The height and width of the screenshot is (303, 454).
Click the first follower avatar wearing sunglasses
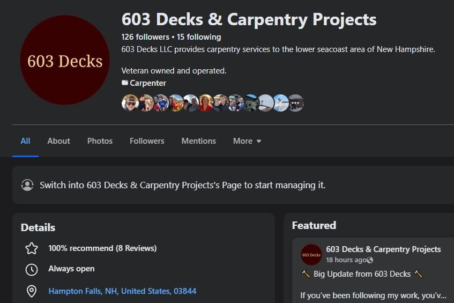(130, 103)
